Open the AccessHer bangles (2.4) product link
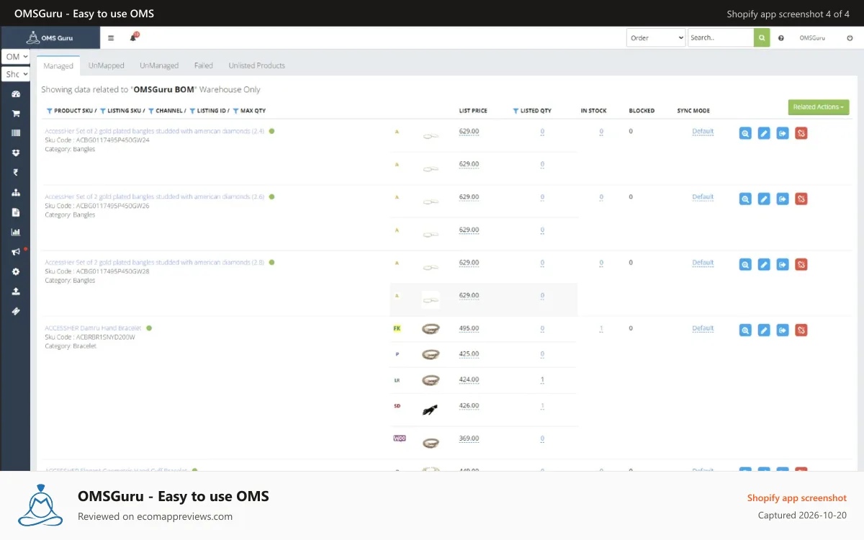The height and width of the screenshot is (540, 864). (x=155, y=131)
